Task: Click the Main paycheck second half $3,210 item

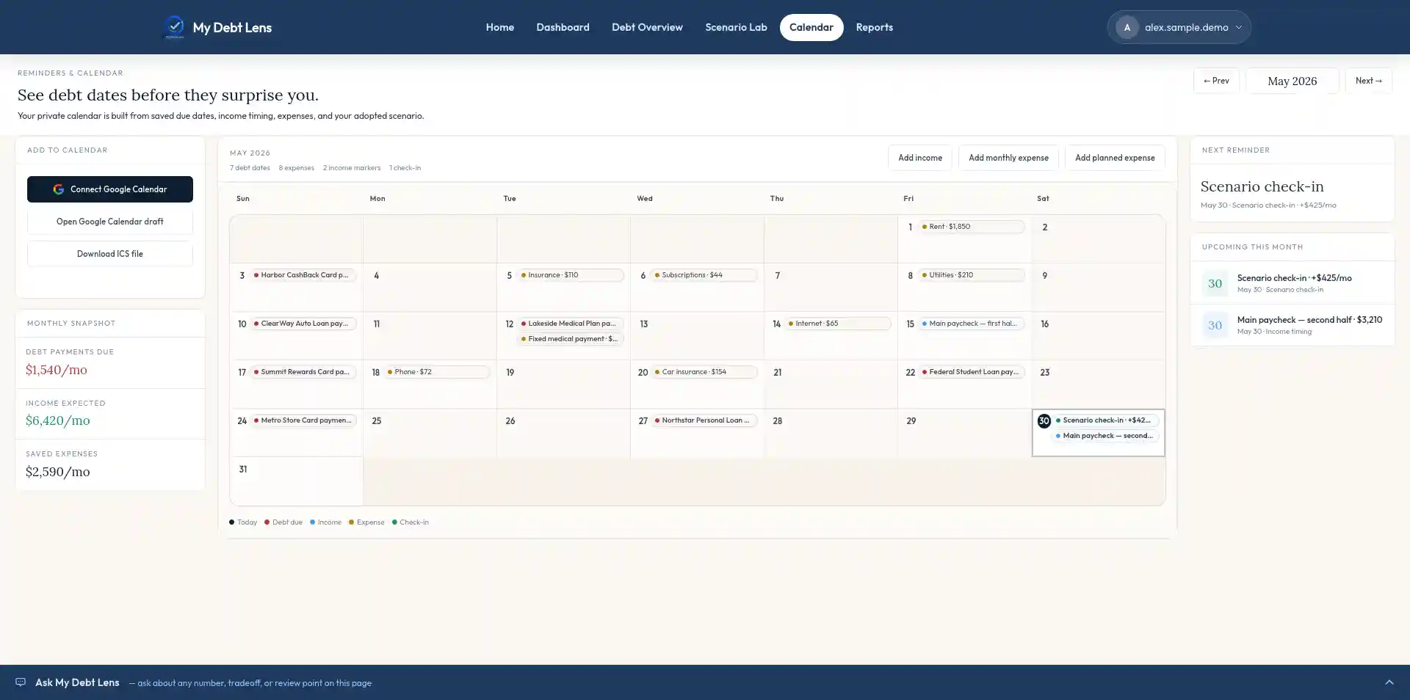Action: point(1292,325)
